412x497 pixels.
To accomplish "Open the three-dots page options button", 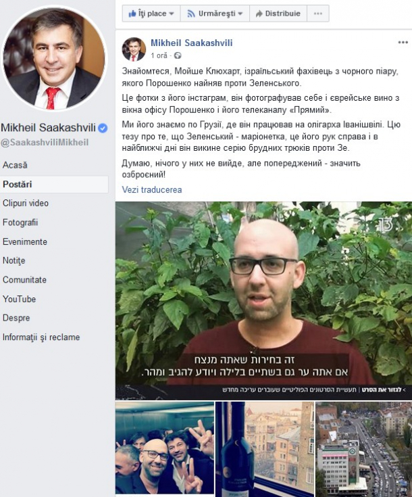I will coord(318,14).
